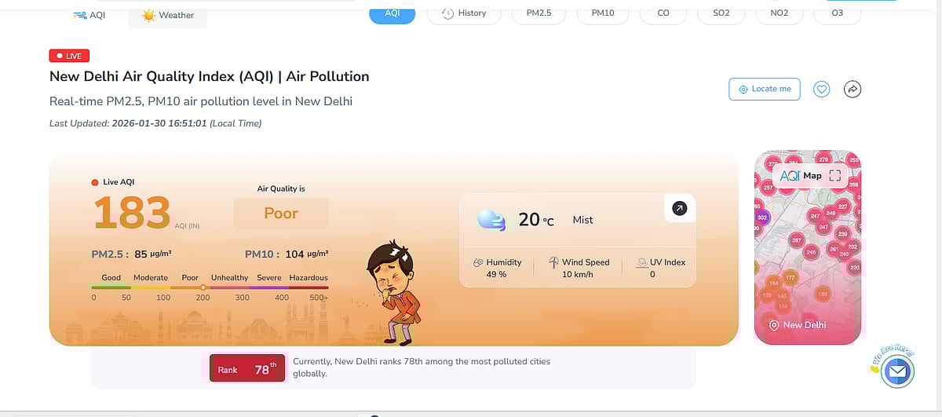
Task: Select the blue AQI pill filter
Action: [392, 13]
